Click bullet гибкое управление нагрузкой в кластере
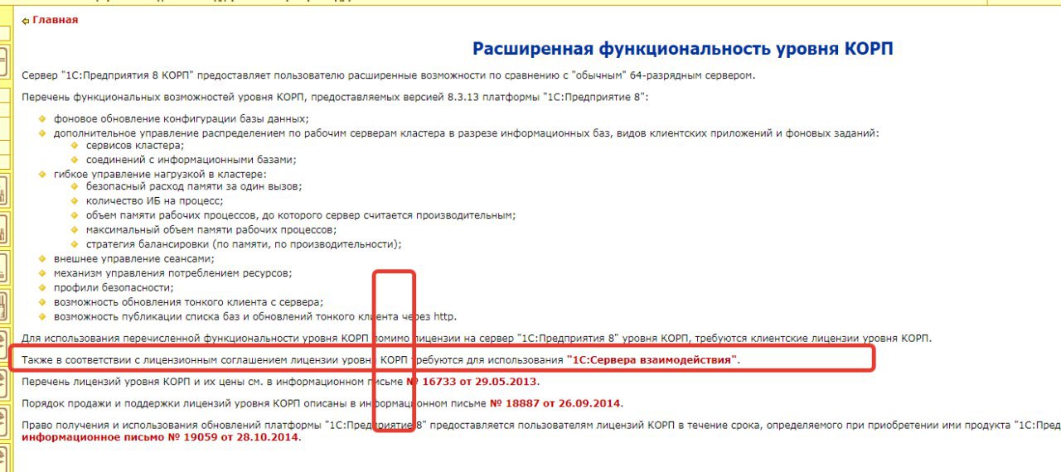 point(161,174)
